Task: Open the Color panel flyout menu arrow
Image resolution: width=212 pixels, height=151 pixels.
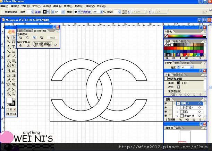Action: click(205, 32)
